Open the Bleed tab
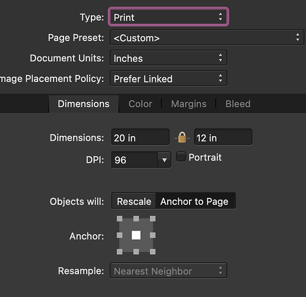This screenshot has height=297, width=306. click(x=238, y=104)
